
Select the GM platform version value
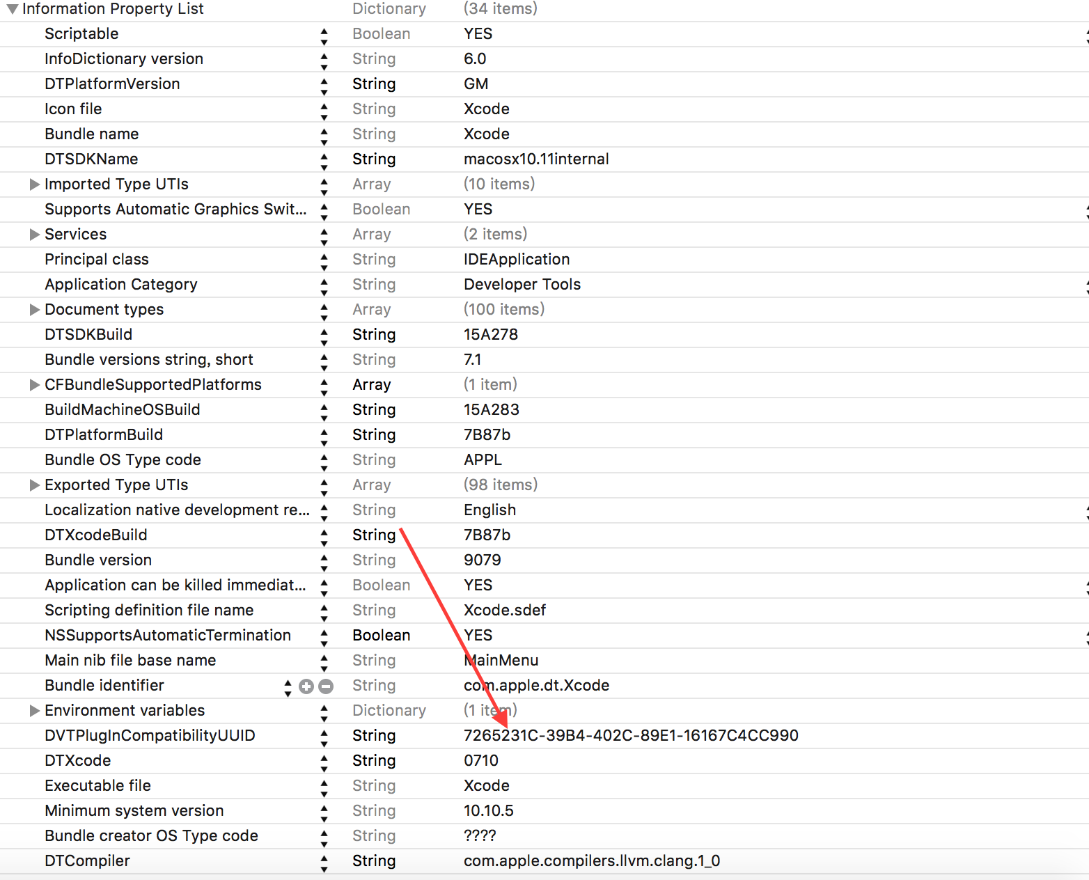(x=476, y=84)
